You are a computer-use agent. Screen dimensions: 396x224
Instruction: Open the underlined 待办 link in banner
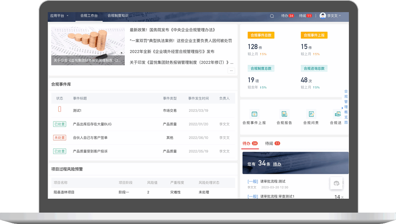point(277,164)
